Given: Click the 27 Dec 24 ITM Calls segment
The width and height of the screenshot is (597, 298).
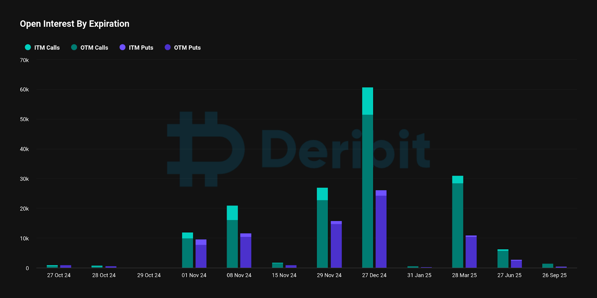Looking at the screenshot, I should point(368,101).
